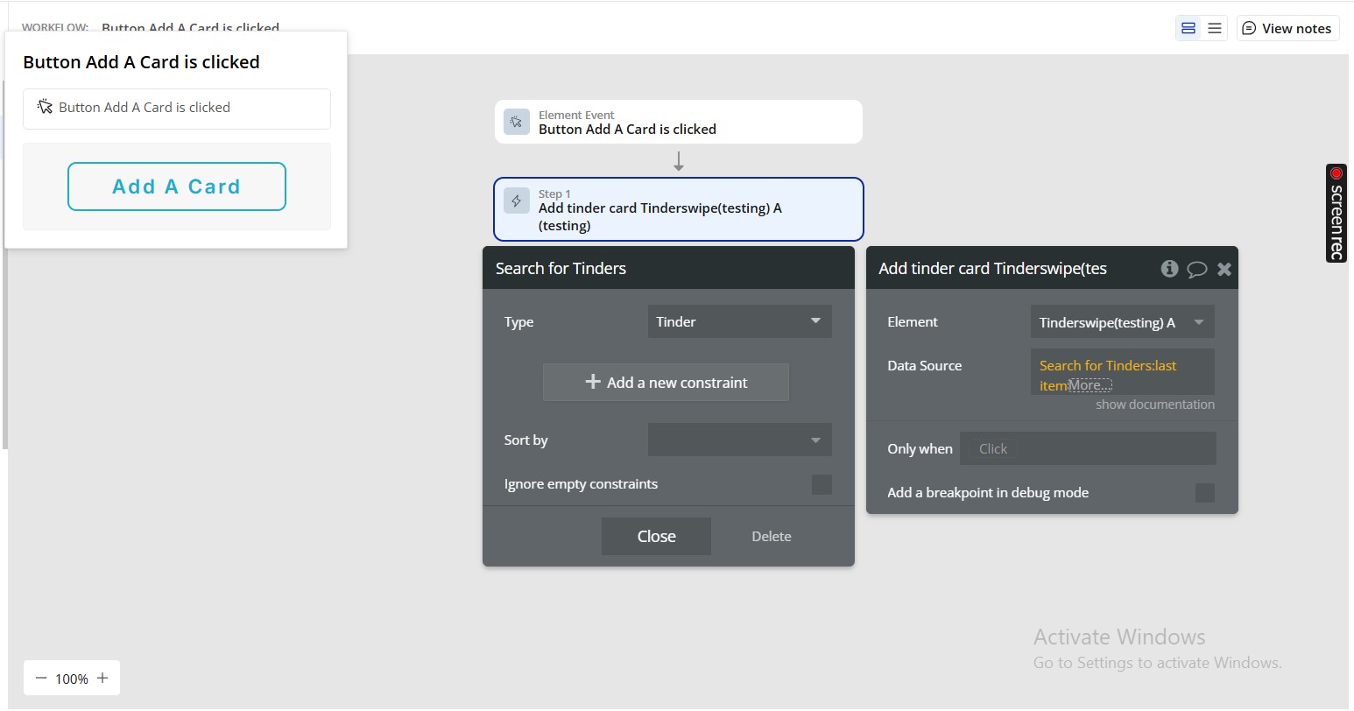1354x711 pixels.
Task: Close the Add tinder card panel
Action: (x=1224, y=269)
